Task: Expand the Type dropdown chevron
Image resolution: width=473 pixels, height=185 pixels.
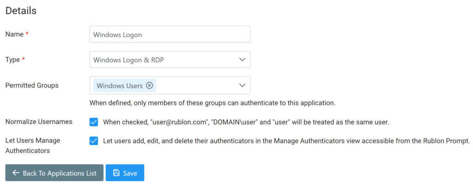Action: click(242, 60)
